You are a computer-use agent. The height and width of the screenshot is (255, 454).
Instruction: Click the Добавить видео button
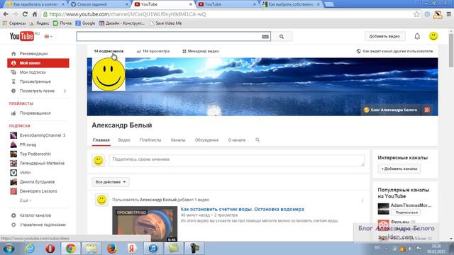(384, 36)
